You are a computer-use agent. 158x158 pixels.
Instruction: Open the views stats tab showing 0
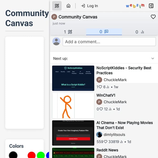pos(140,32)
